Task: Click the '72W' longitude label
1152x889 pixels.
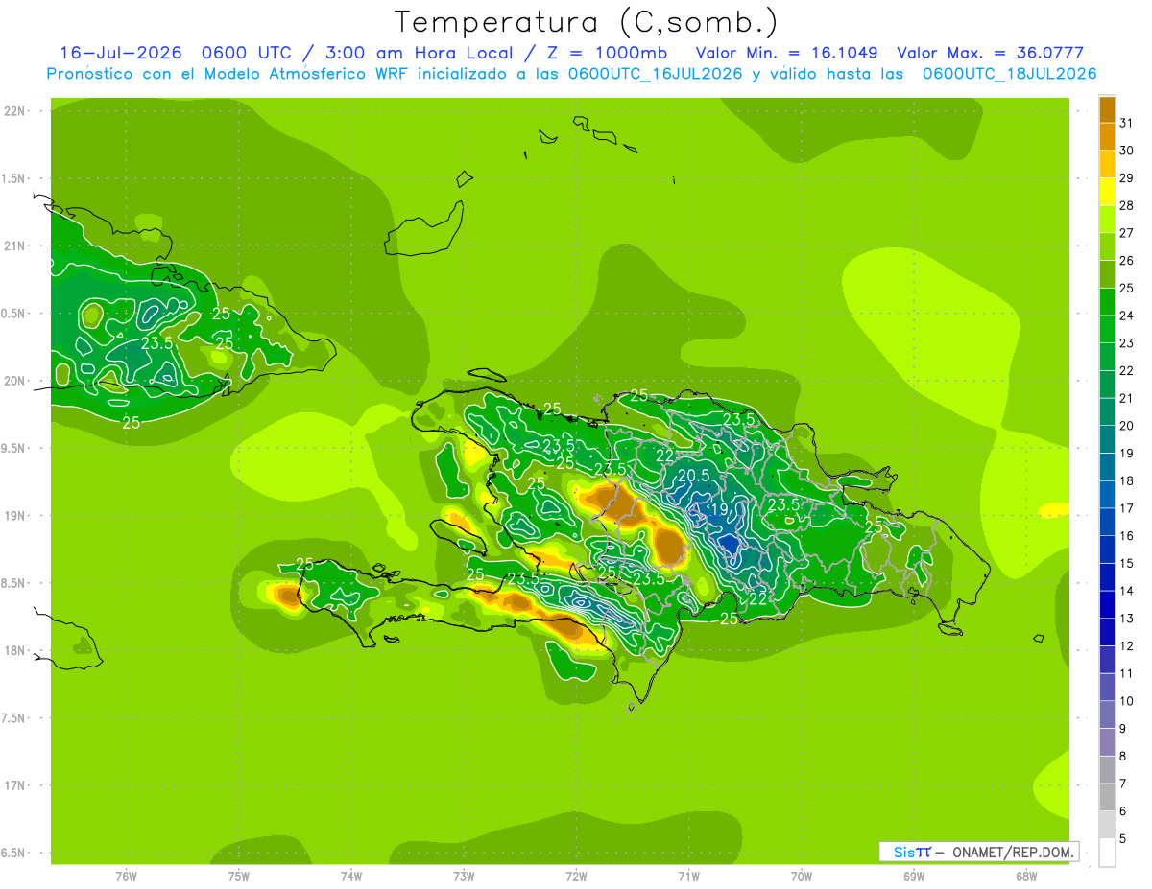Action: click(x=576, y=876)
